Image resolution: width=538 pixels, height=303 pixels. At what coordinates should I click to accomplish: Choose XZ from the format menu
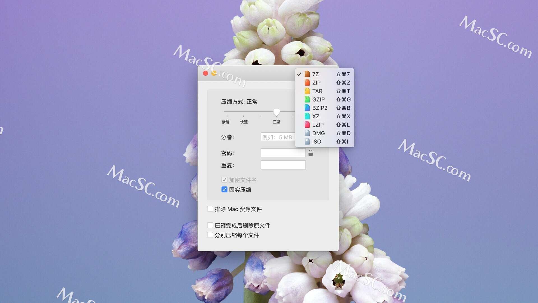coord(316,116)
